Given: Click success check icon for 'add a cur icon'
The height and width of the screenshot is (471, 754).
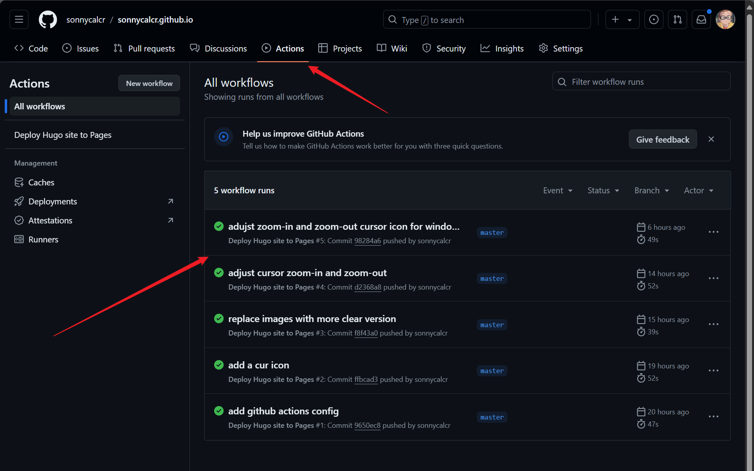Looking at the screenshot, I should (219, 364).
